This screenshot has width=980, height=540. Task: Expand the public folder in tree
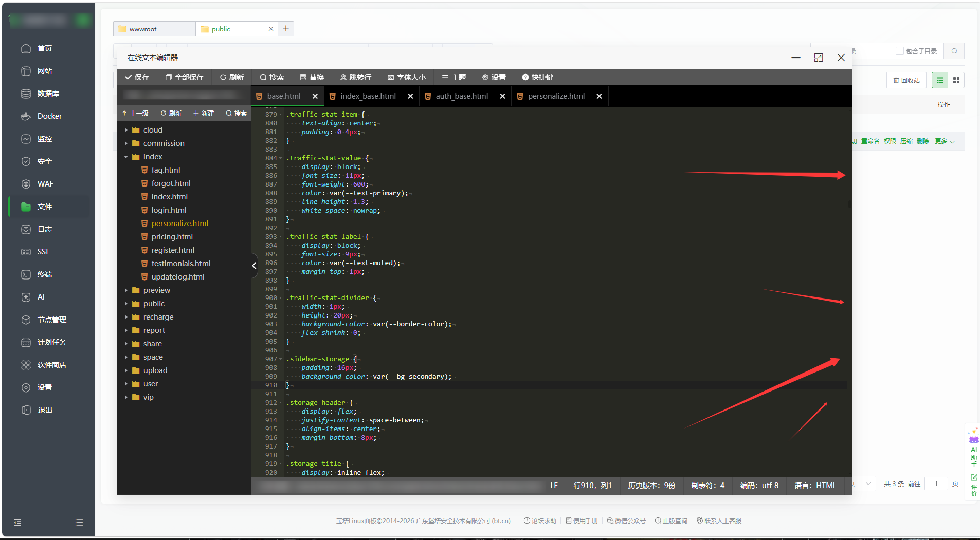point(126,304)
